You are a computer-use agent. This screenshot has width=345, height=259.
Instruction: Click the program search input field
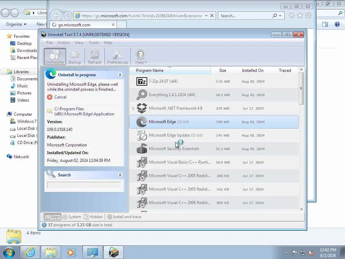84,185
